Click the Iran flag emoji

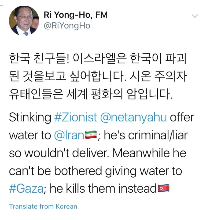click(91, 135)
